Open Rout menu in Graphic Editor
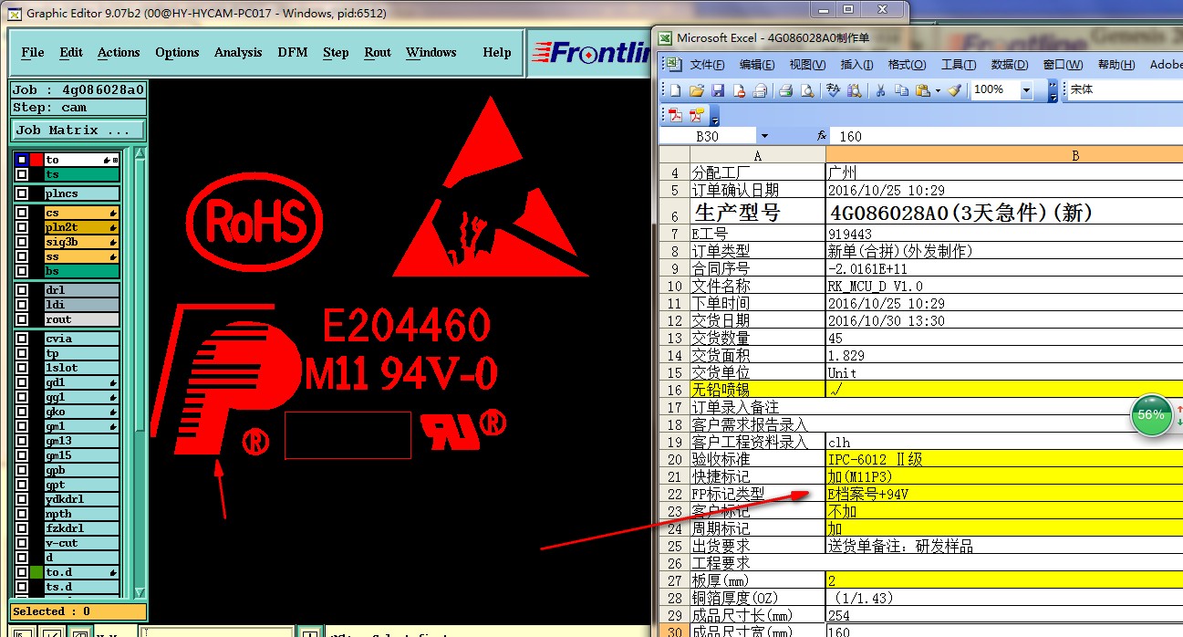 [378, 53]
